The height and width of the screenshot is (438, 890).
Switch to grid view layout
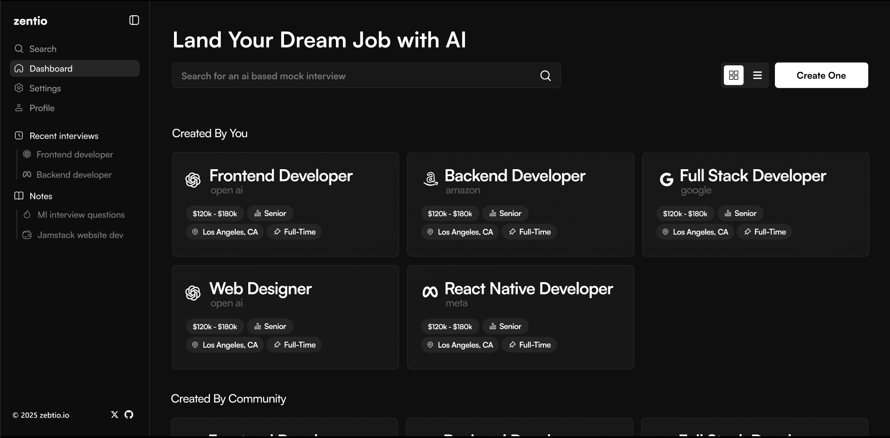[734, 75]
